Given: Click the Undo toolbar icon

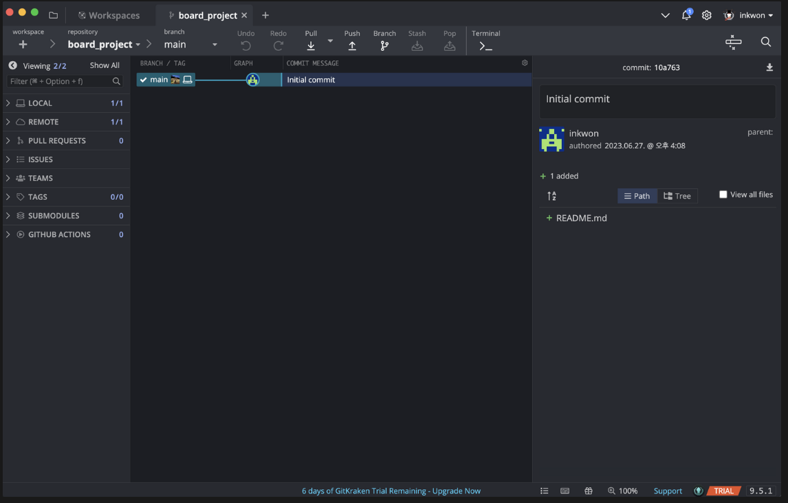Looking at the screenshot, I should point(245,45).
